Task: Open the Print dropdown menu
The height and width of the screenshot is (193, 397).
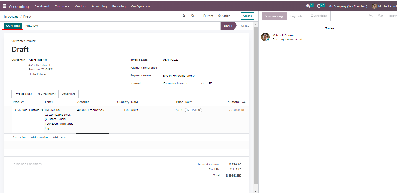Action: tap(208, 16)
